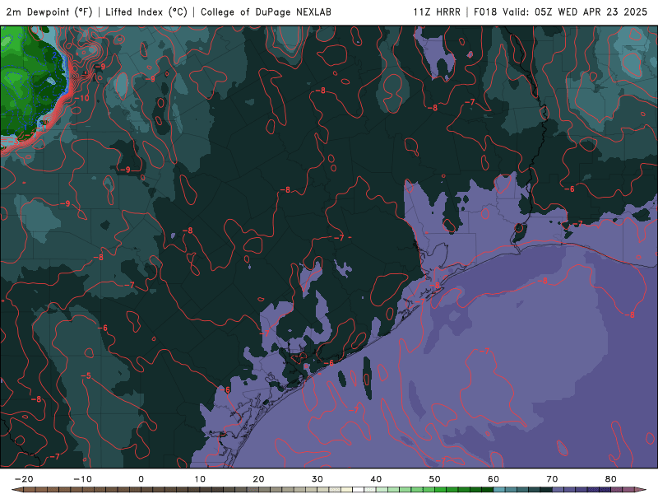Click the red -10 contour label on the map

point(81,98)
